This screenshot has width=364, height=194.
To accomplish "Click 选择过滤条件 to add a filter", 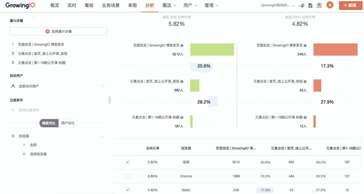I will [x=29, y=110].
